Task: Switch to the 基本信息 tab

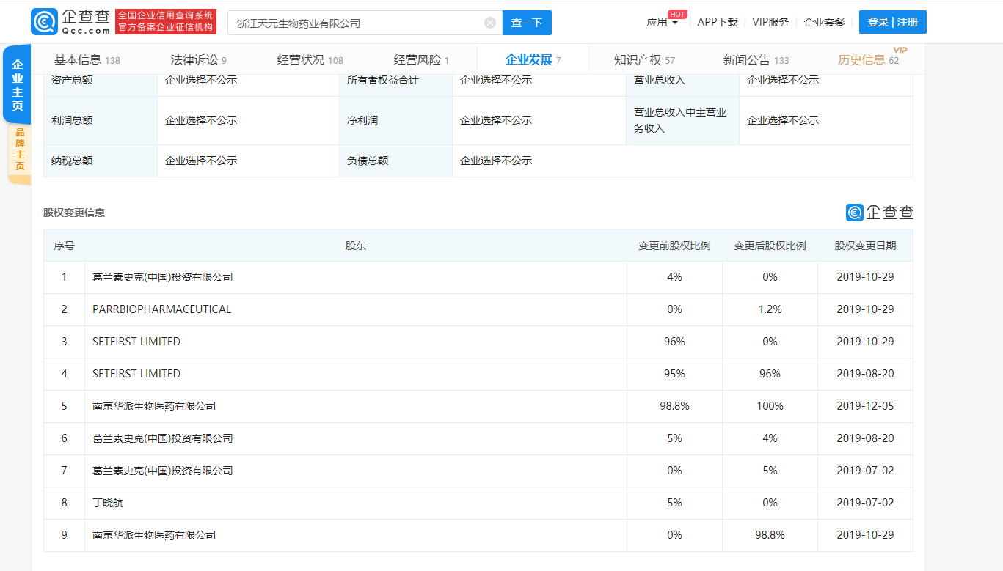Action: 87,60
